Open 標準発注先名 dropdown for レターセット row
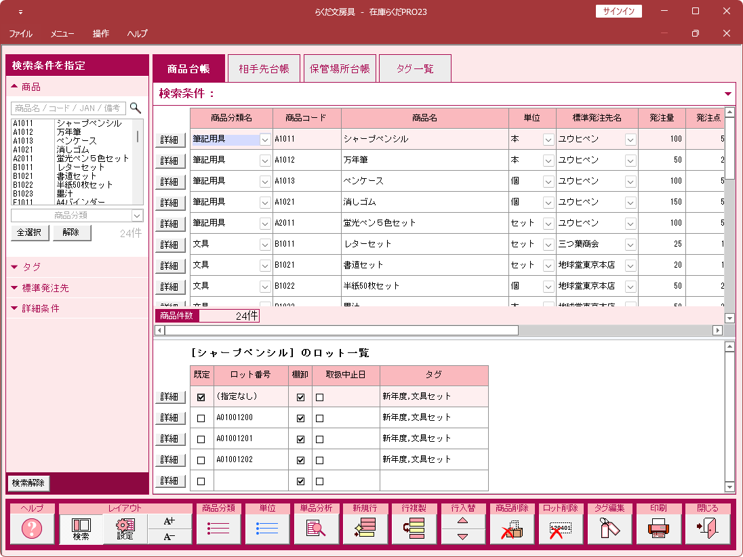 click(630, 245)
